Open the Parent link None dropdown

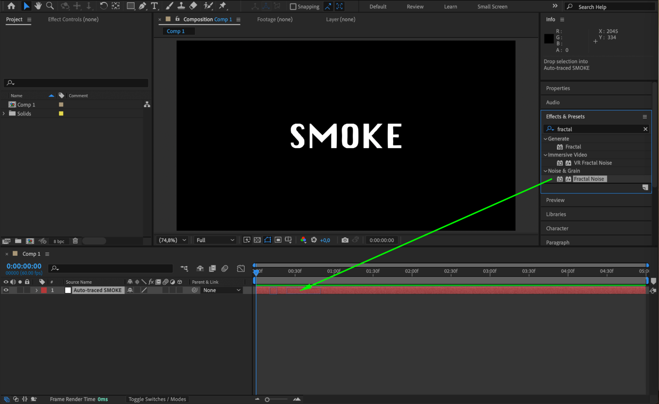click(x=222, y=290)
